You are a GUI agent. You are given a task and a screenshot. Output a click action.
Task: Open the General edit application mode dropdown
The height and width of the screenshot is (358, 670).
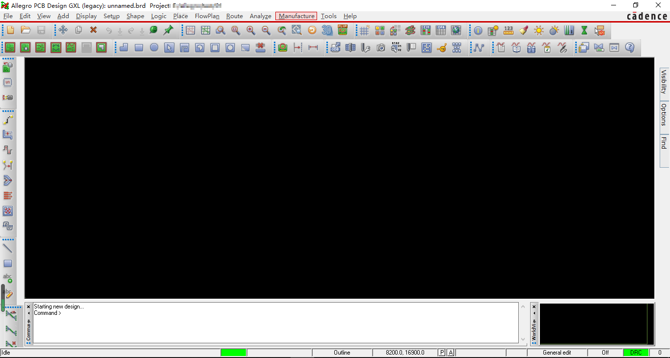[558, 352]
